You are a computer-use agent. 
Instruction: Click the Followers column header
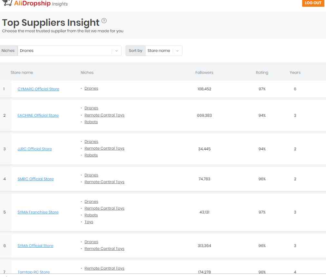coord(204,73)
